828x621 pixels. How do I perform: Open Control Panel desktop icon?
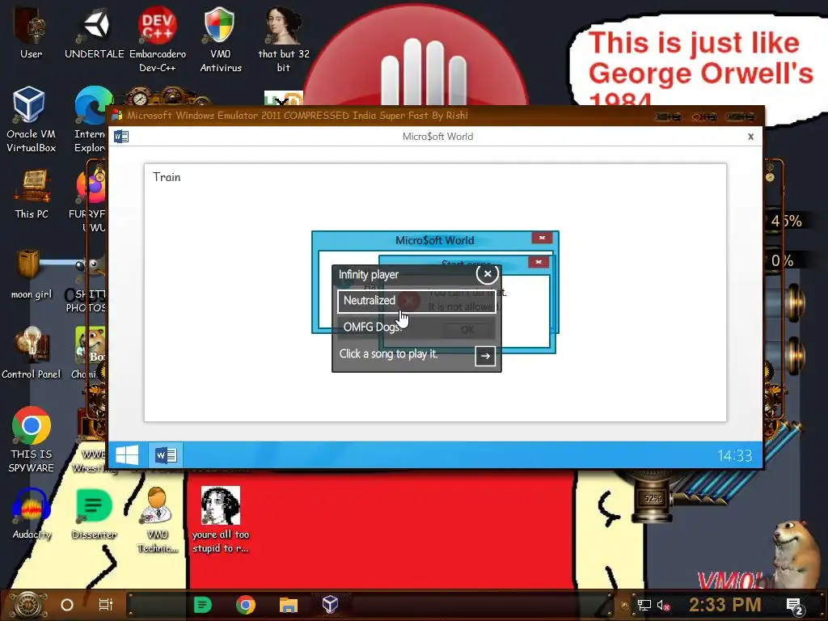tap(32, 353)
